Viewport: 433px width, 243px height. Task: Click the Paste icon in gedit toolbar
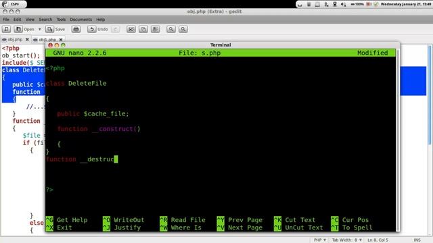coord(155,29)
